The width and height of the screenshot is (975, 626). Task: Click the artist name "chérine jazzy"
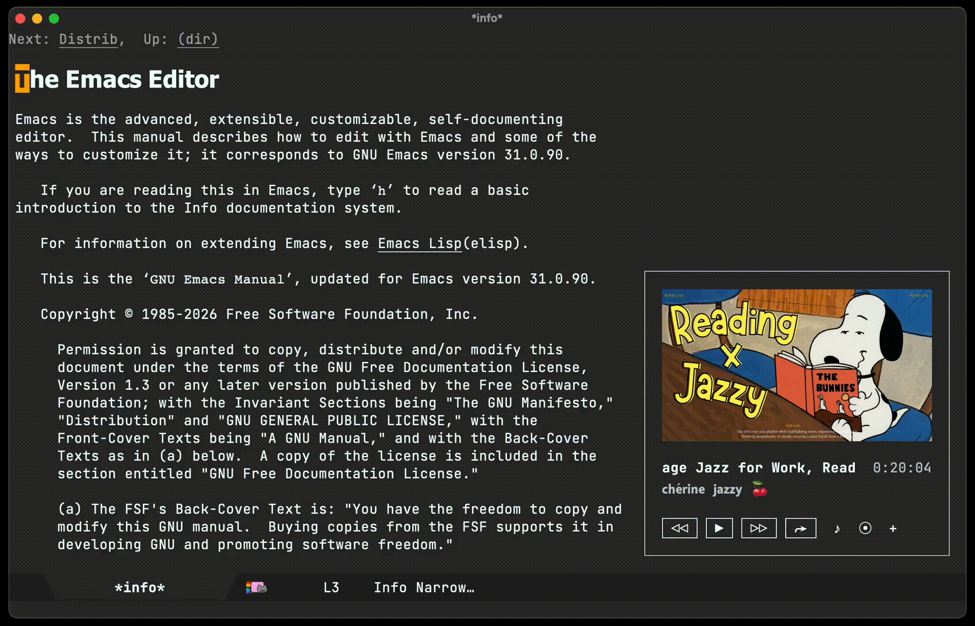click(x=702, y=490)
